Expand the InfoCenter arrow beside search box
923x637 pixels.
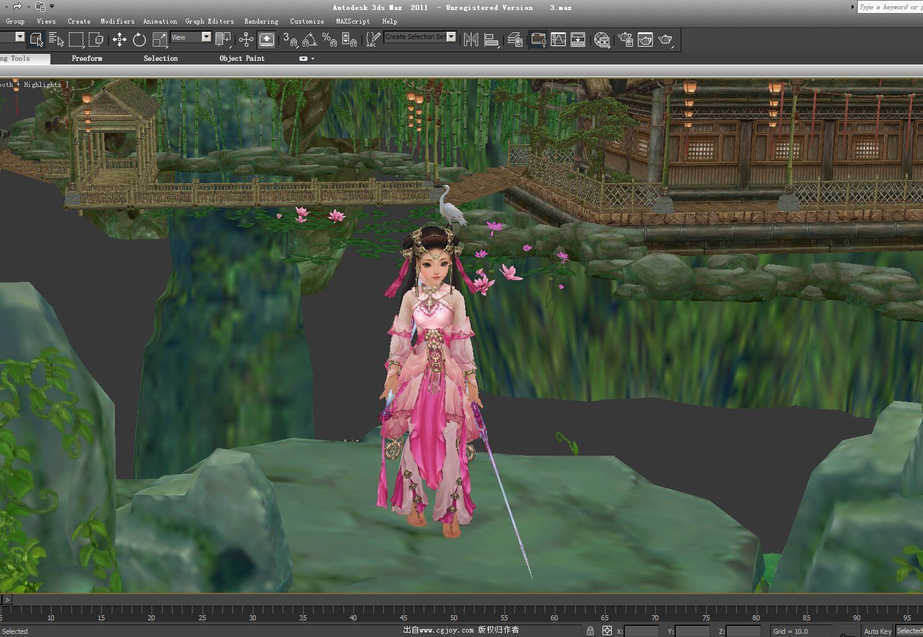click(x=852, y=7)
